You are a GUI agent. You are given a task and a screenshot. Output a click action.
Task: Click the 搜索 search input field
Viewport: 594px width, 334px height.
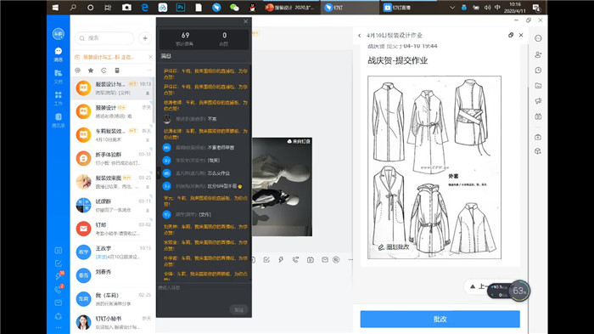point(104,38)
